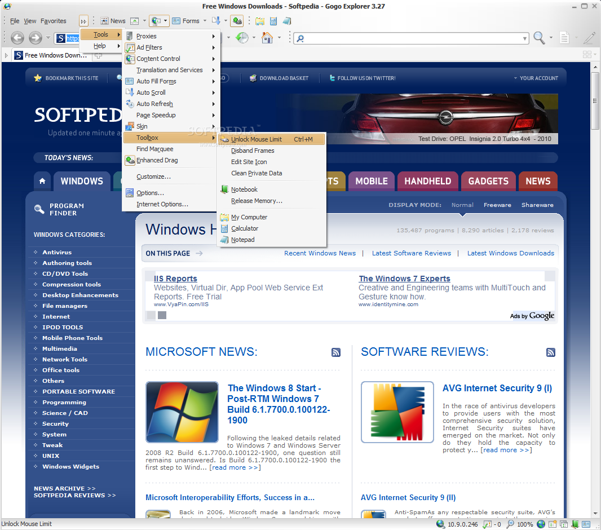Viewport: 601px width, 530px height.
Task: Click the pencil edit toolbar icon
Action: click(x=589, y=38)
